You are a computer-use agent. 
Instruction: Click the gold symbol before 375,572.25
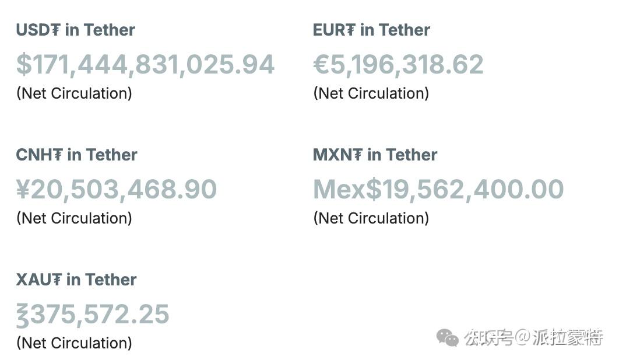tap(22, 315)
